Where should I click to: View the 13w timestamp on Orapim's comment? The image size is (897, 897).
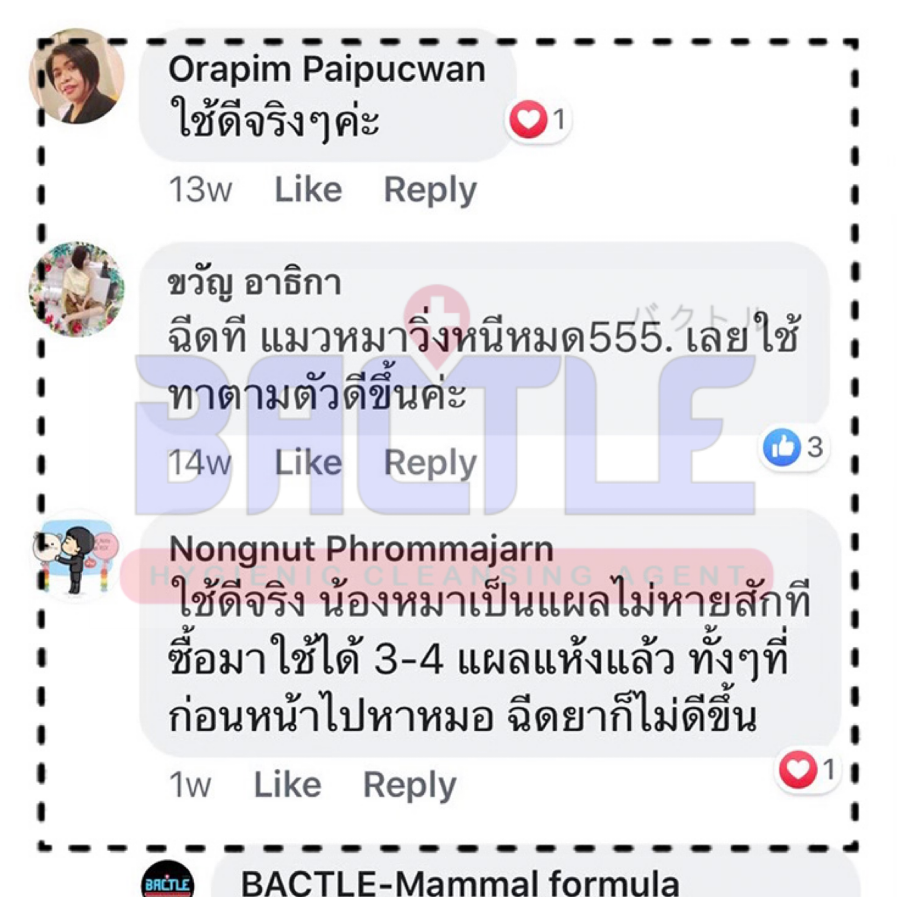click(x=200, y=189)
